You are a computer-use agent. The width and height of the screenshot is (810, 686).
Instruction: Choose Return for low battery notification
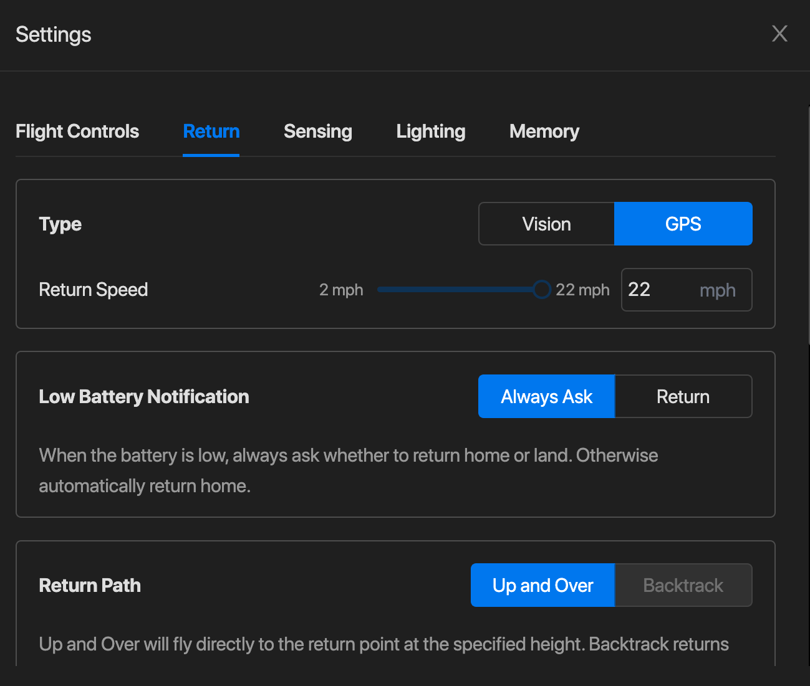pyautogui.click(x=683, y=396)
